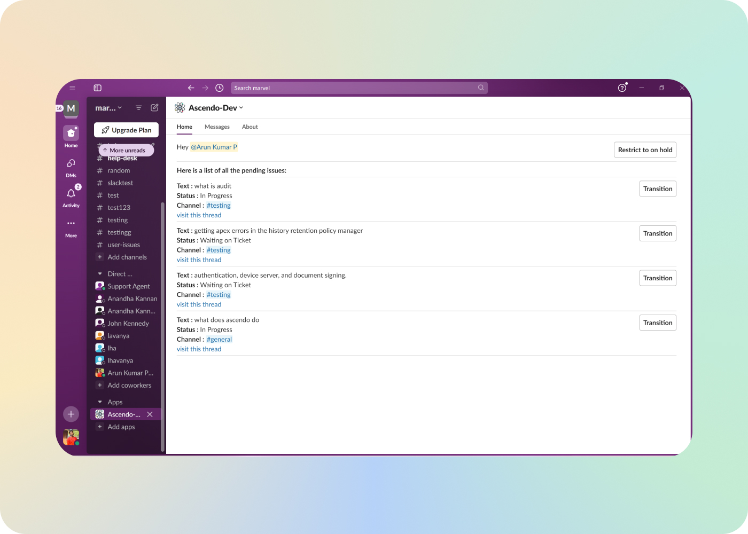Collapse the Direct messages section
This screenshot has height=534, width=748.
pos(99,274)
